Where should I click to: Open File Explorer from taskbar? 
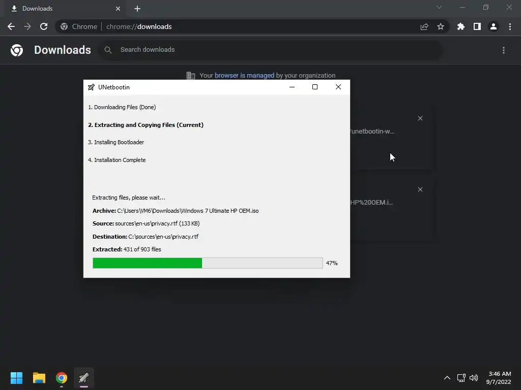pos(39,378)
